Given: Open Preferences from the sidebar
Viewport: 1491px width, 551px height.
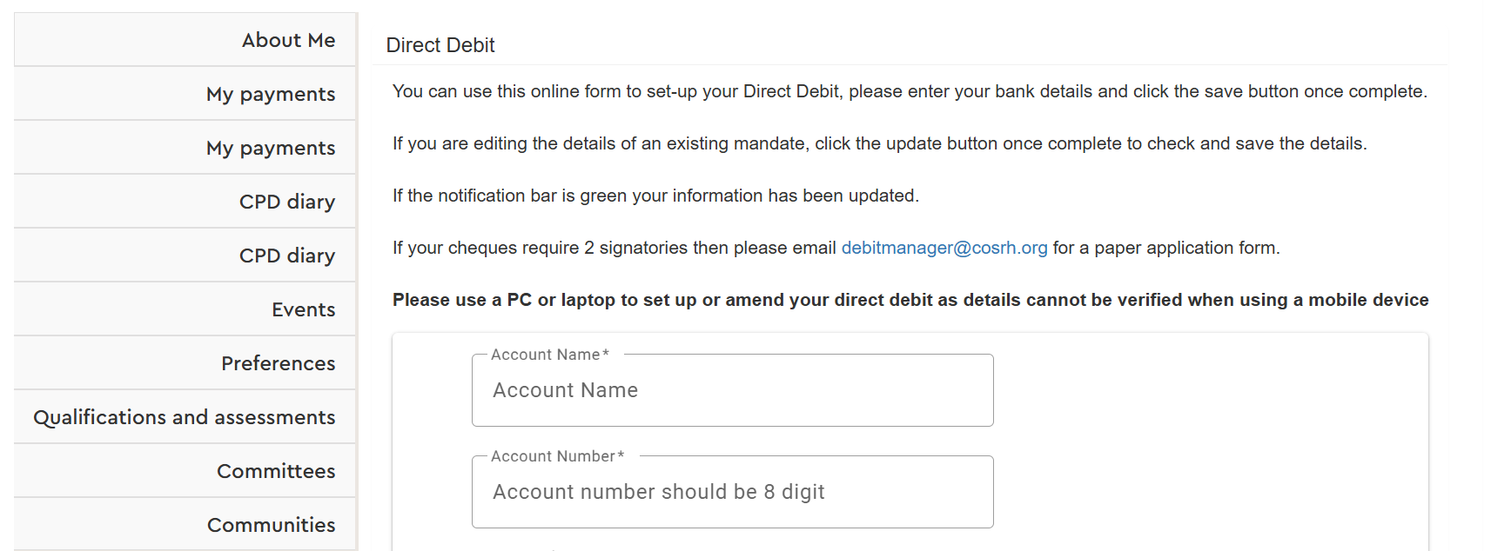Looking at the screenshot, I should pos(278,363).
